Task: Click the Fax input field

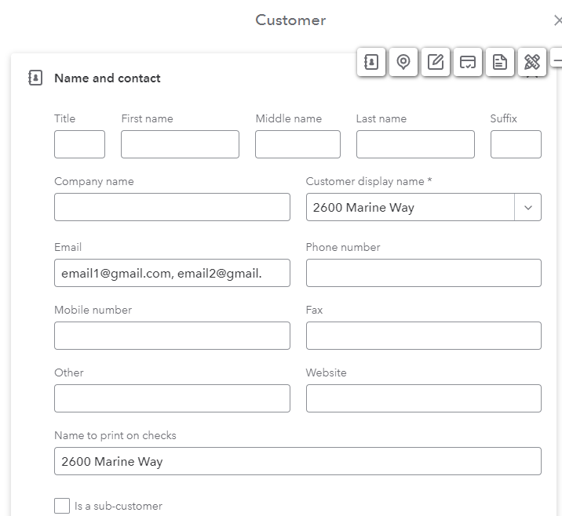Action: click(423, 336)
